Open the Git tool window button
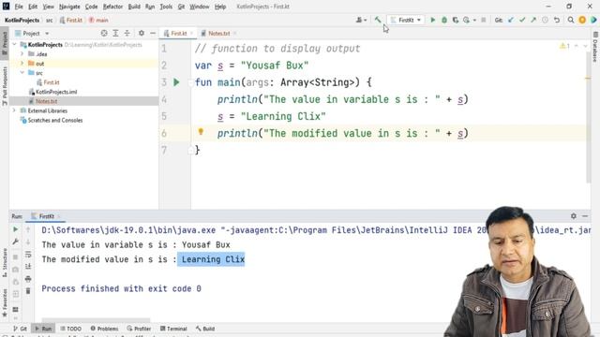Screen dimensions: 600x337 coord(20,329)
